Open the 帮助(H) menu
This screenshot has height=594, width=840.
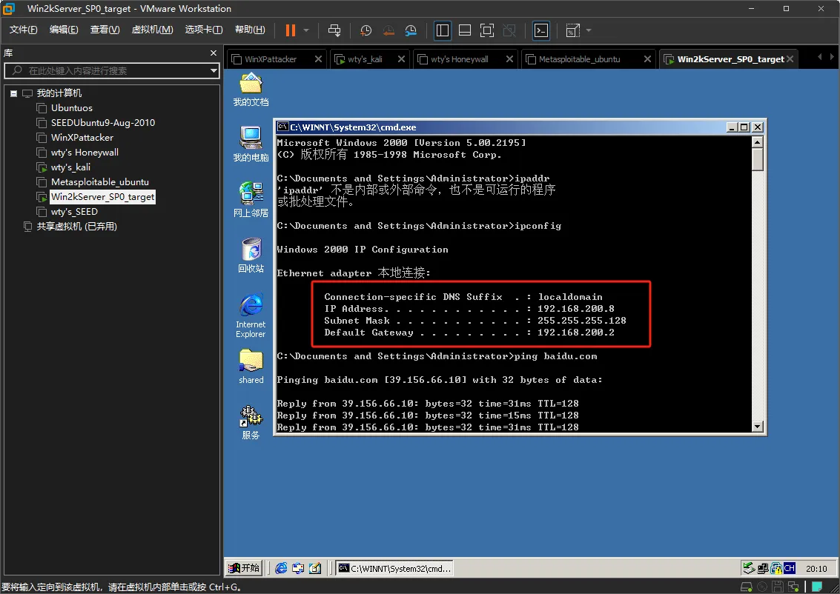(250, 30)
